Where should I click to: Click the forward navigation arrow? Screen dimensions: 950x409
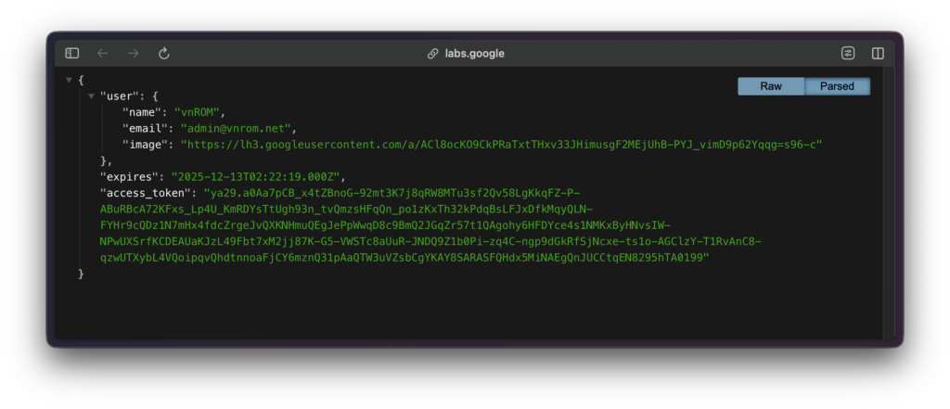133,54
